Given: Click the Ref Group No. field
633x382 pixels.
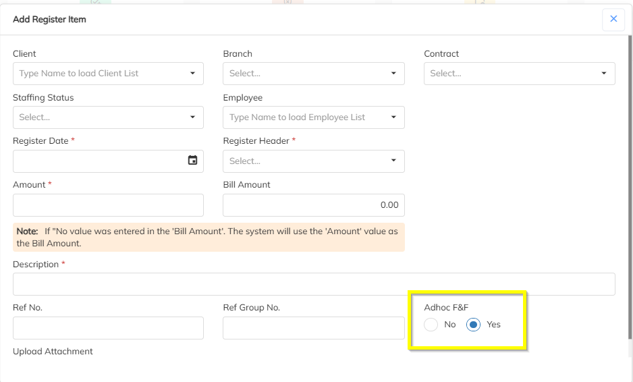Looking at the screenshot, I should click(x=313, y=328).
